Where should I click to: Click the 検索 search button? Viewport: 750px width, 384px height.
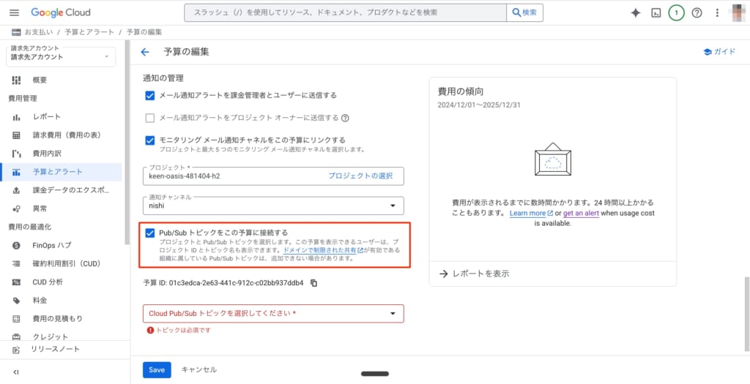pyautogui.click(x=524, y=13)
